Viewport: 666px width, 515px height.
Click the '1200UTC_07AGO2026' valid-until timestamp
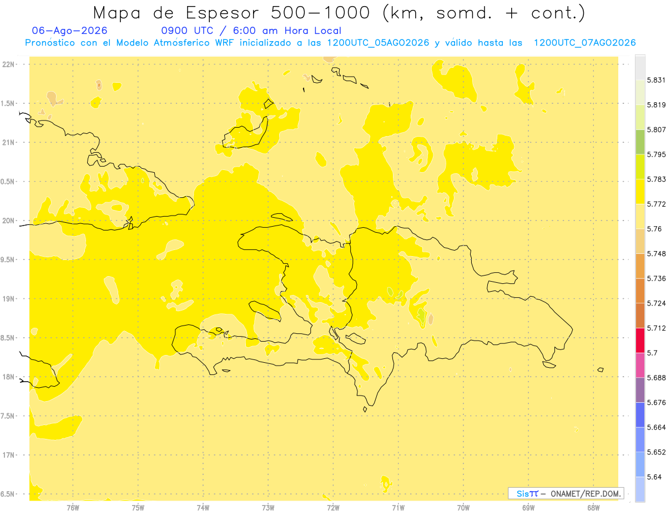(x=584, y=43)
